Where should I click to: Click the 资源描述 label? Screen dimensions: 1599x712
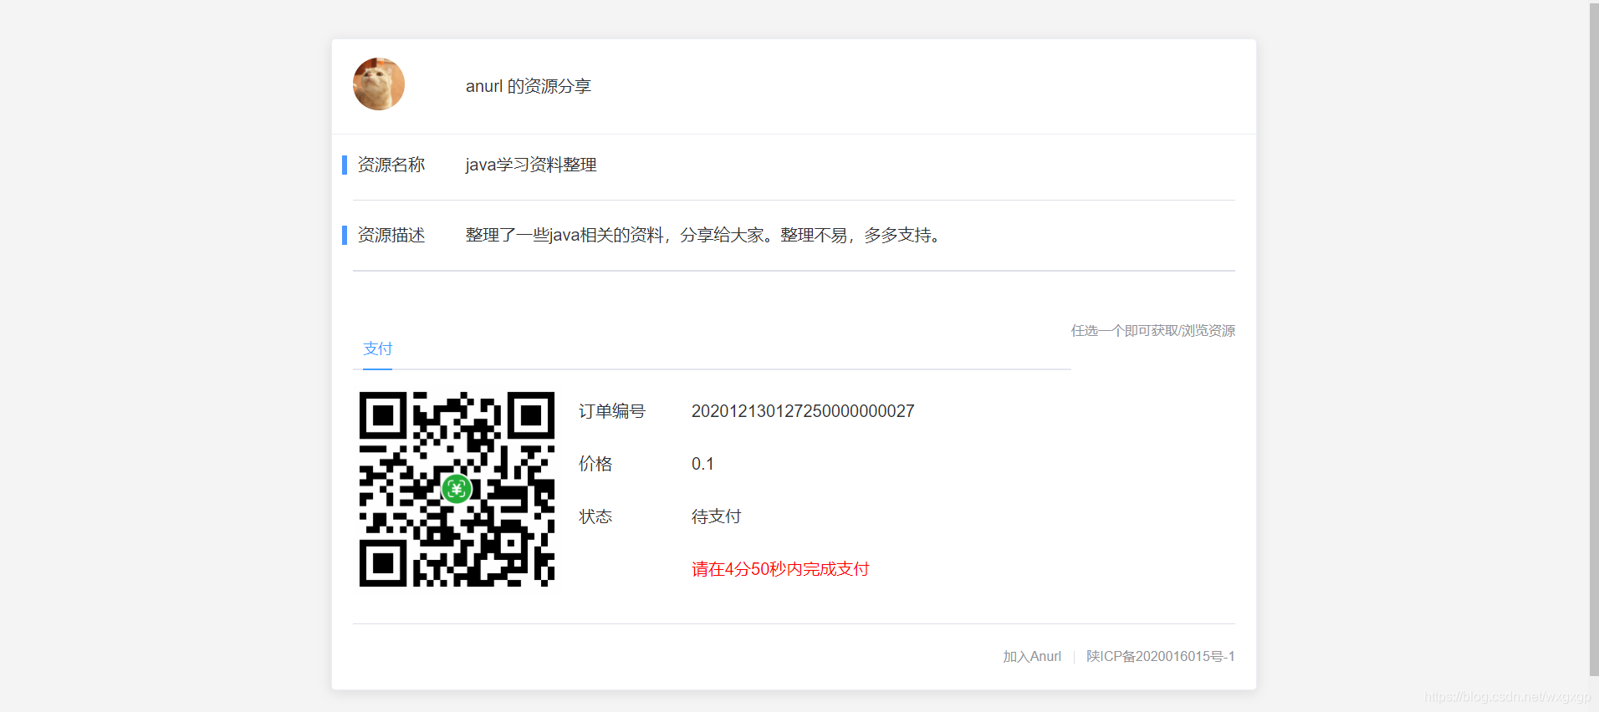(x=391, y=235)
